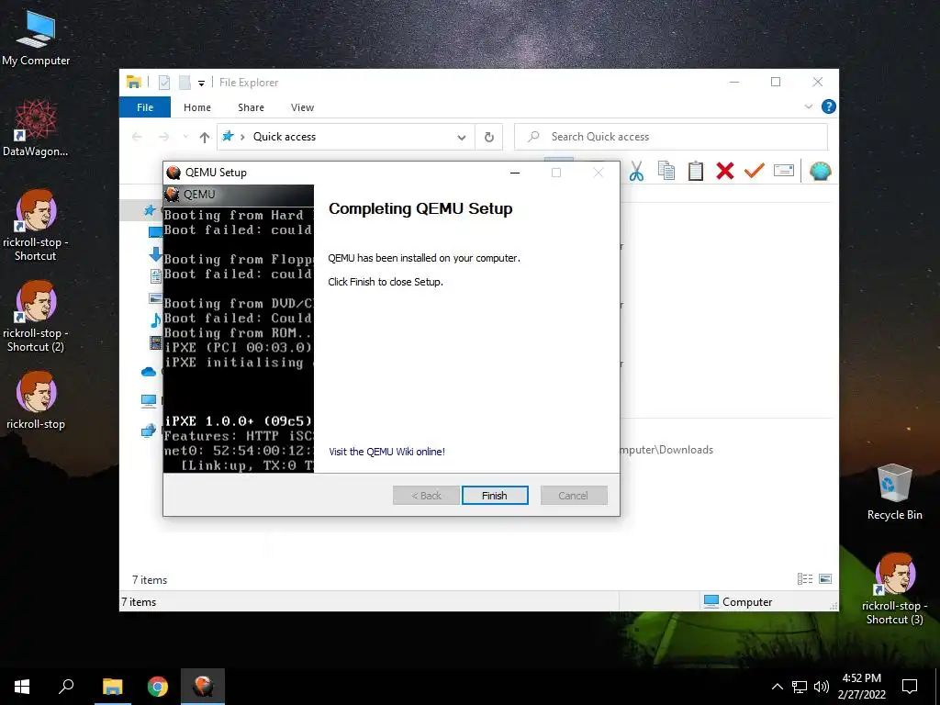The height and width of the screenshot is (705, 940).
Task: Open Customize Quick Access Toolbar dropdown
Action: point(201,84)
